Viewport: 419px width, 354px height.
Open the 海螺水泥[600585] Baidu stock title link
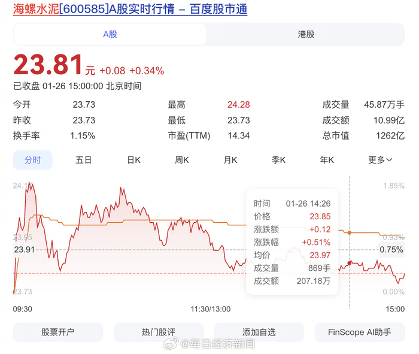coord(130,9)
